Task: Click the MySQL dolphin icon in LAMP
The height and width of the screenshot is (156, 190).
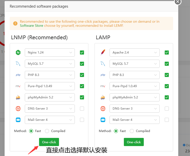Action: 103,64
